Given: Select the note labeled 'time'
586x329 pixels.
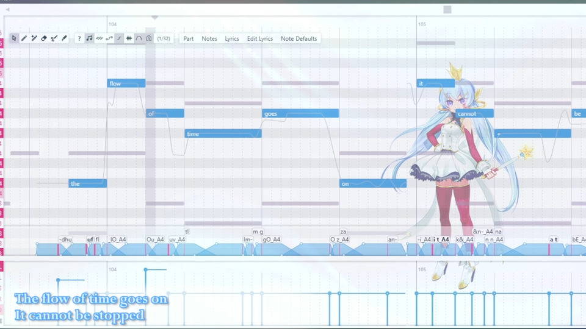Looking at the screenshot, I should 223,133.
